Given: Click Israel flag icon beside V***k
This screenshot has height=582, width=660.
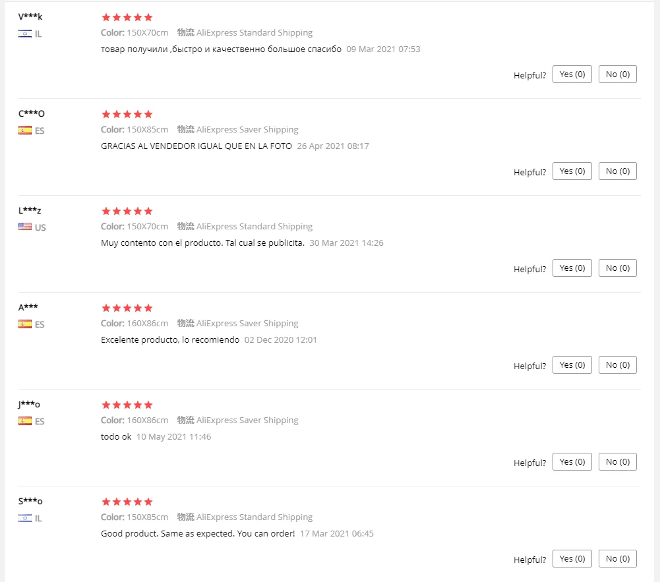Looking at the screenshot, I should [x=25, y=34].
